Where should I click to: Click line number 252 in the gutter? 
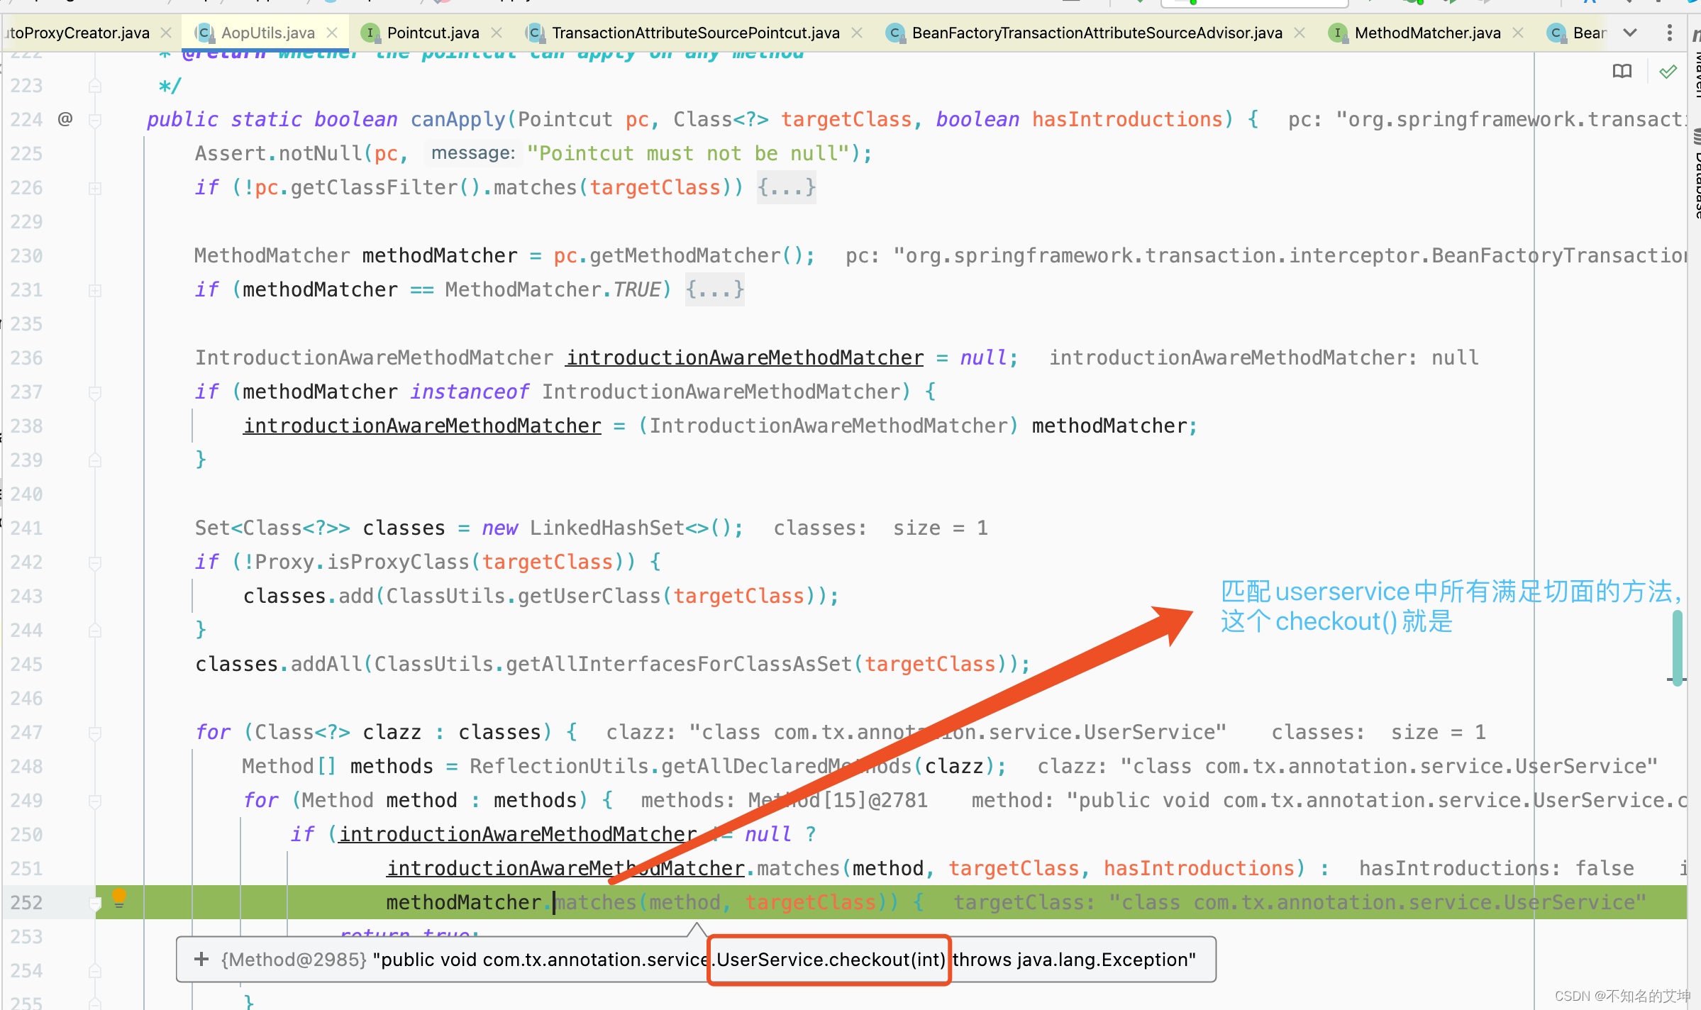coord(26,902)
